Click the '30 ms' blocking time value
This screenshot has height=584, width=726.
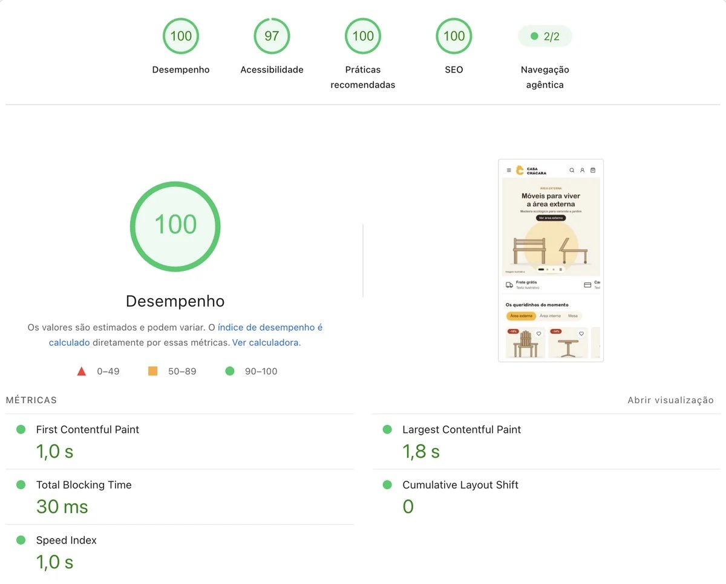[62, 507]
